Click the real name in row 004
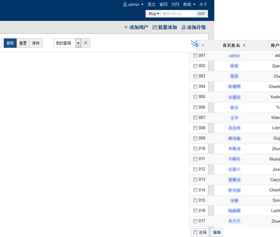280x237 pixels. click(x=234, y=86)
